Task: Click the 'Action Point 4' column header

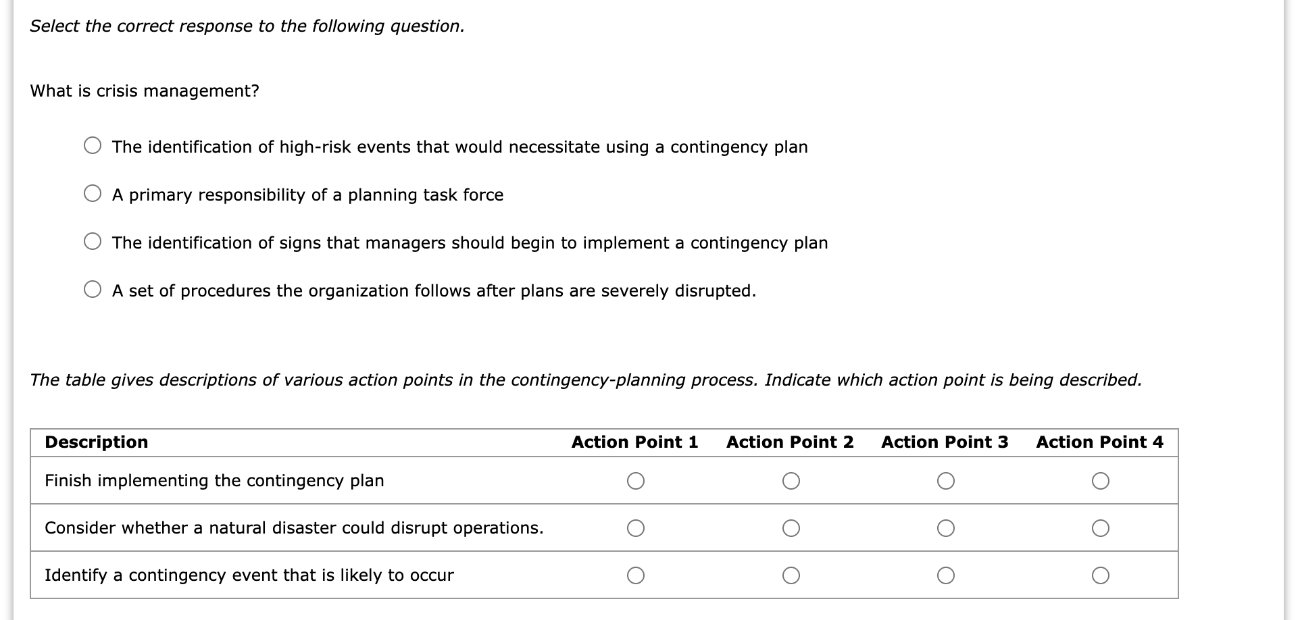Action: 1101,442
